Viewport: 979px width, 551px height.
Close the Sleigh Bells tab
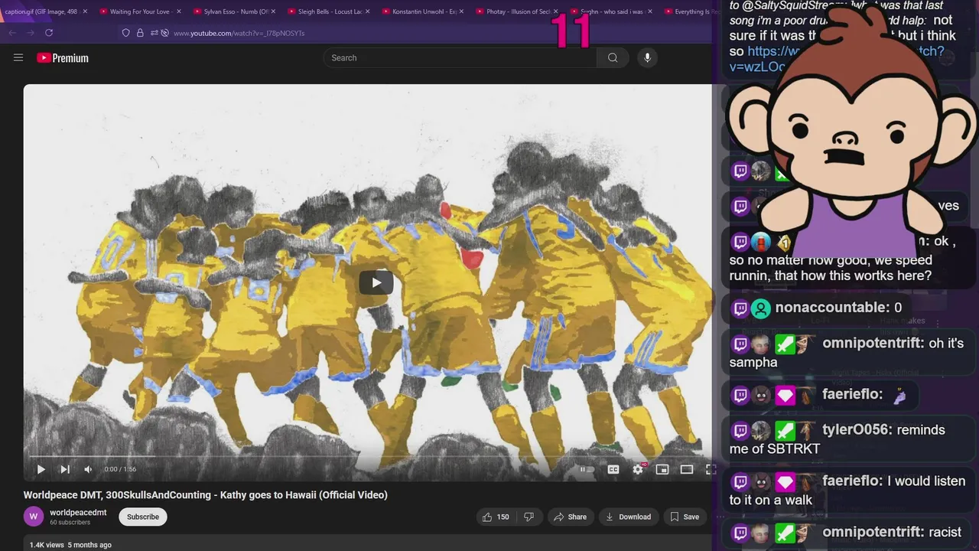tap(367, 11)
